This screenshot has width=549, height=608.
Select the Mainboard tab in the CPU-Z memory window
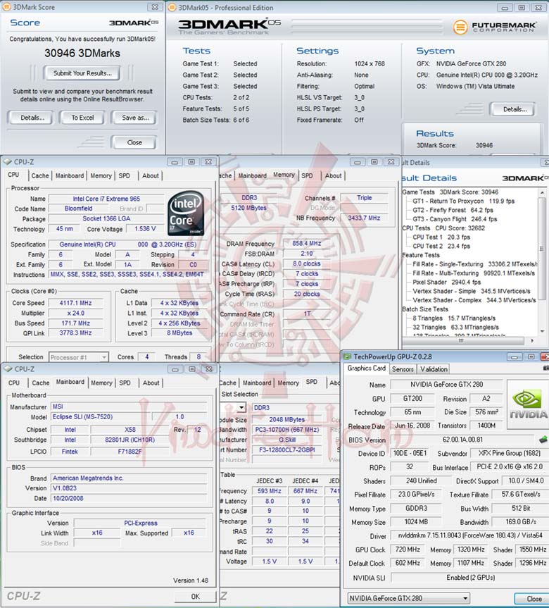coord(252,175)
